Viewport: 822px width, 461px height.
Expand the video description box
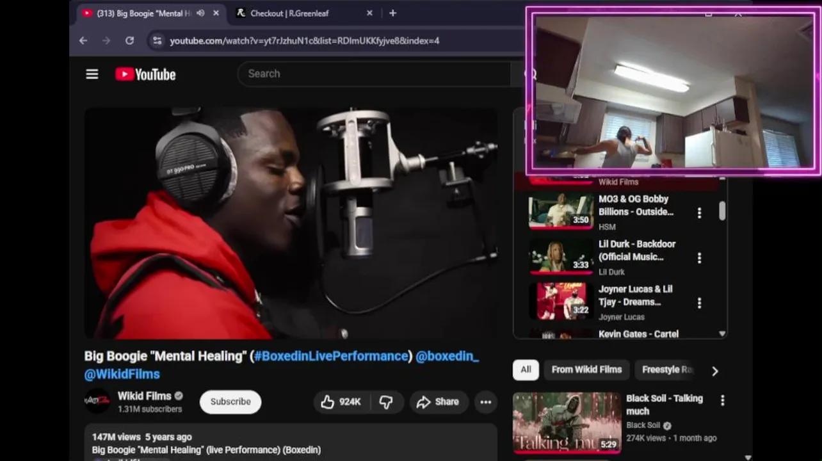pyautogui.click(x=291, y=442)
